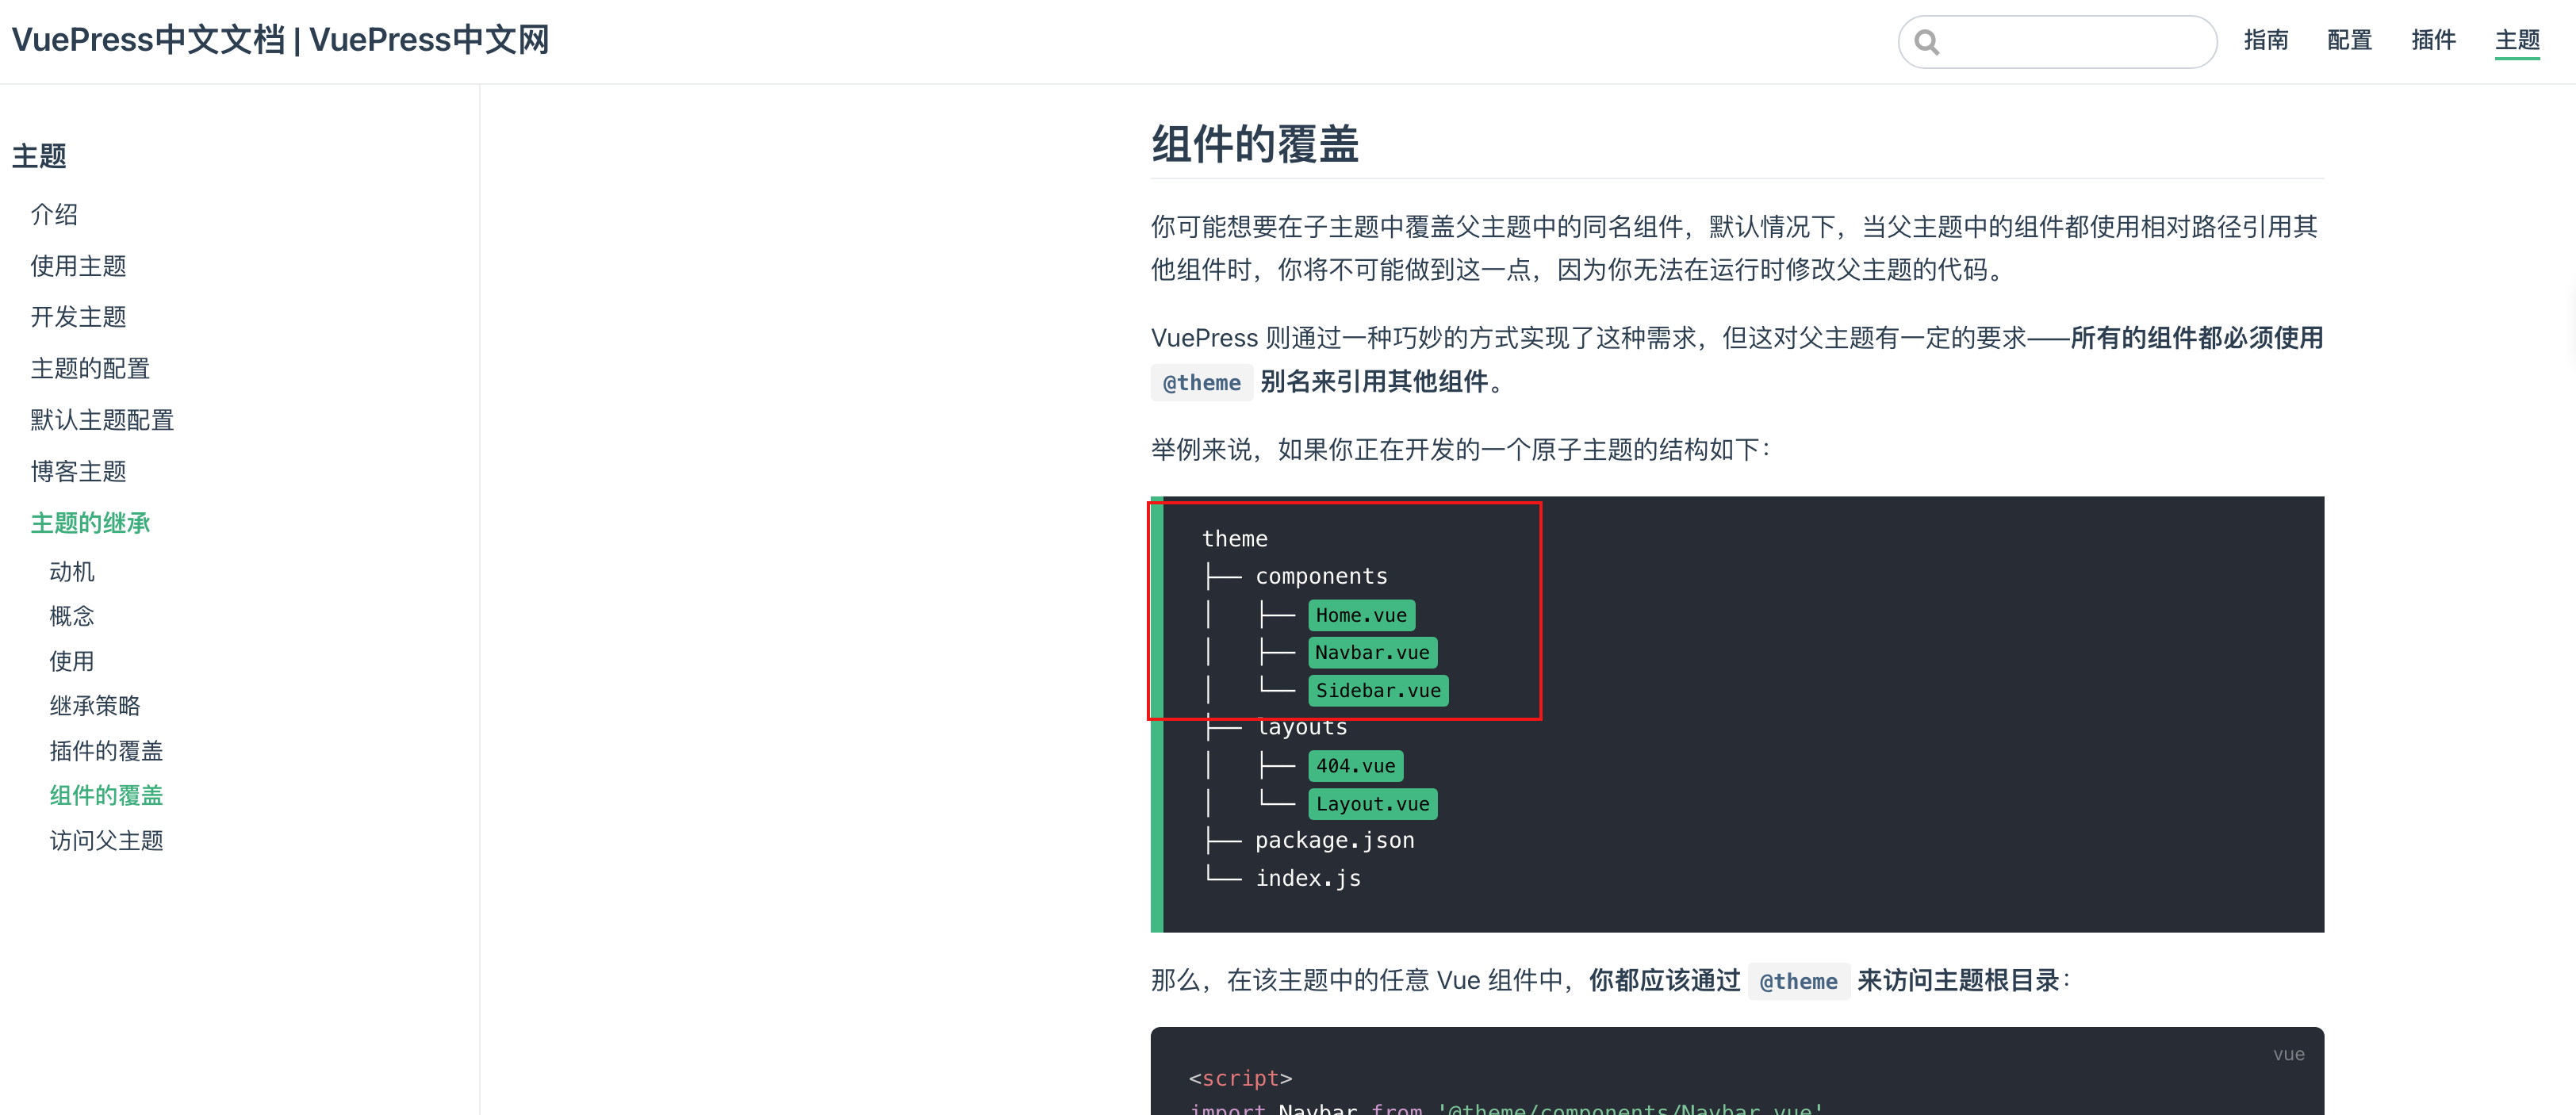Screen dimensions: 2576x1115
Task: Click the 组件的覆盖 page heading
Action: (1255, 144)
